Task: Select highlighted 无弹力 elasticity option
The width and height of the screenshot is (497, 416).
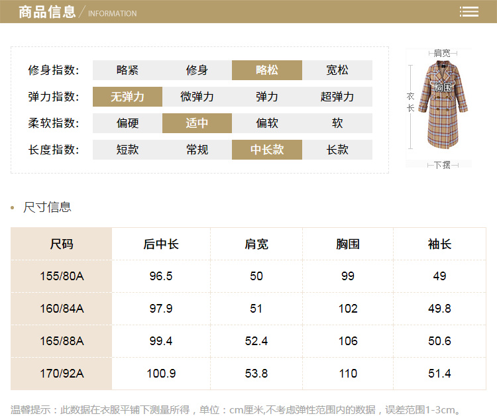Action: [x=127, y=97]
